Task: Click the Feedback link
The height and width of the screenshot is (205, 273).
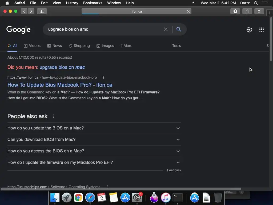Action: [x=174, y=170]
